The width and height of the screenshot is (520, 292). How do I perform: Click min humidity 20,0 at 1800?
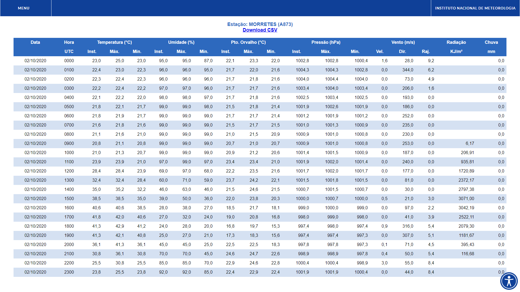point(208,226)
